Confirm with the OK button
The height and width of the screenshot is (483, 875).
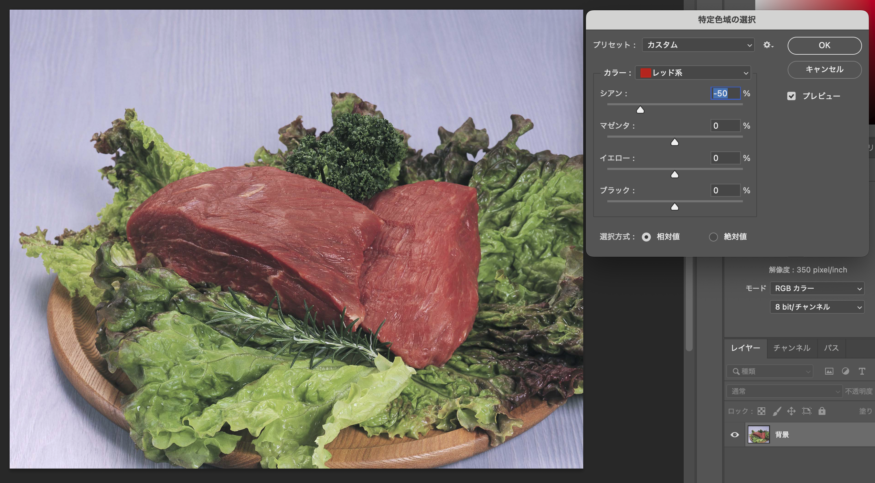pos(824,45)
